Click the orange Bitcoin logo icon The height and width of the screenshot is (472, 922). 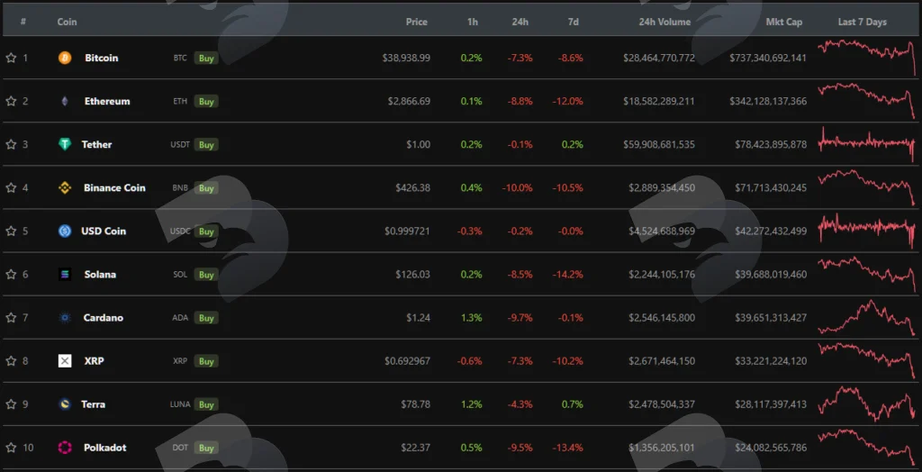coord(65,58)
